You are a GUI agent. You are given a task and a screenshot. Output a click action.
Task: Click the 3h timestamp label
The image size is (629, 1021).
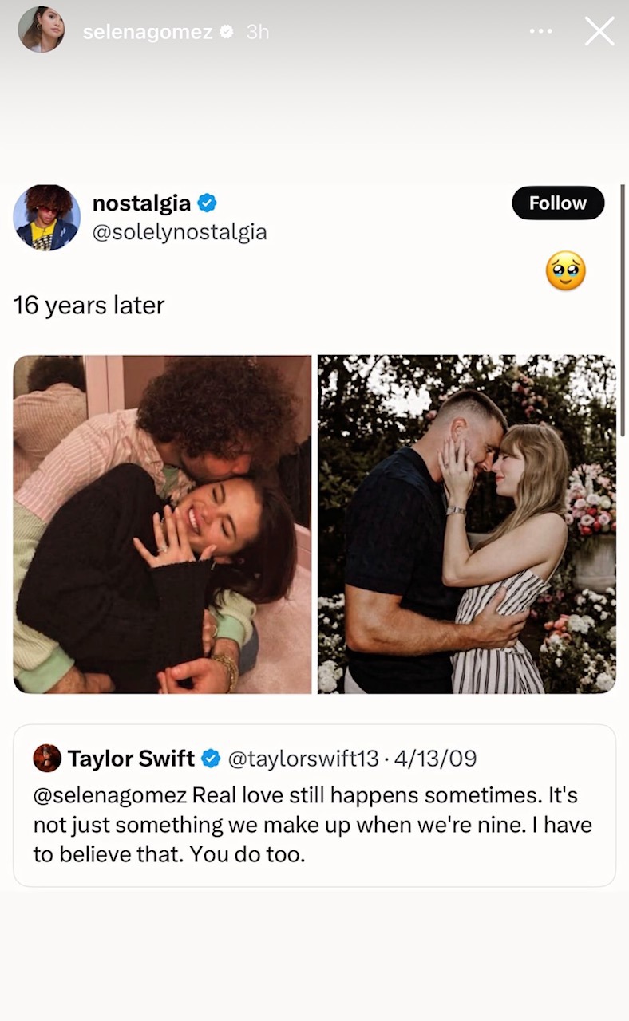click(x=257, y=30)
